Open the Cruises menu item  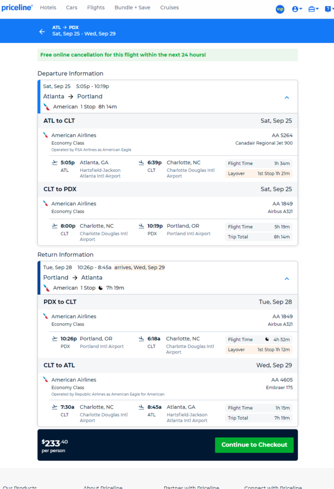[x=169, y=7]
